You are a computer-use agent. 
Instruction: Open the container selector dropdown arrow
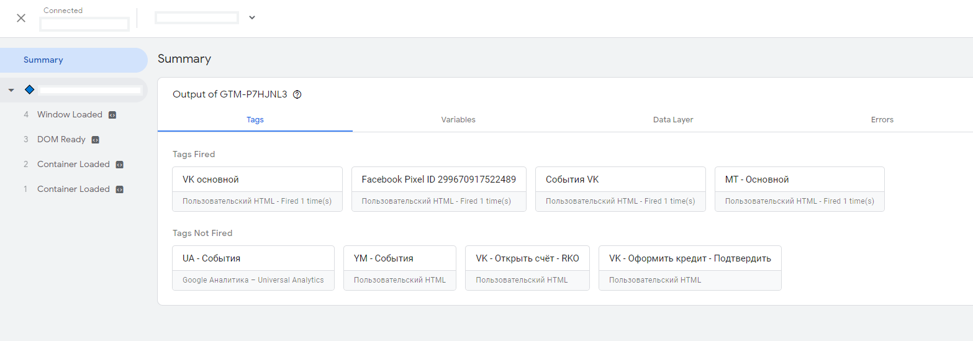coord(252,17)
